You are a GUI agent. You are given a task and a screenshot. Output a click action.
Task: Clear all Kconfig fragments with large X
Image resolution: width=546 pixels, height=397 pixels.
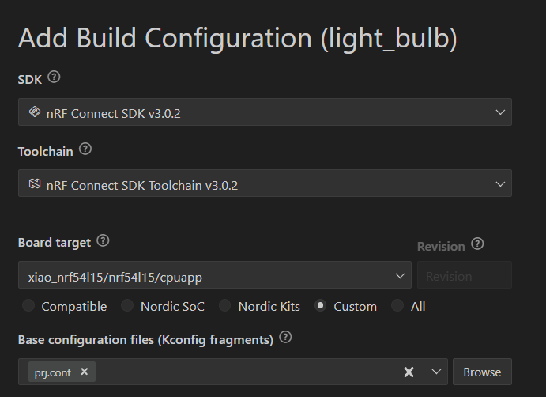click(x=409, y=372)
